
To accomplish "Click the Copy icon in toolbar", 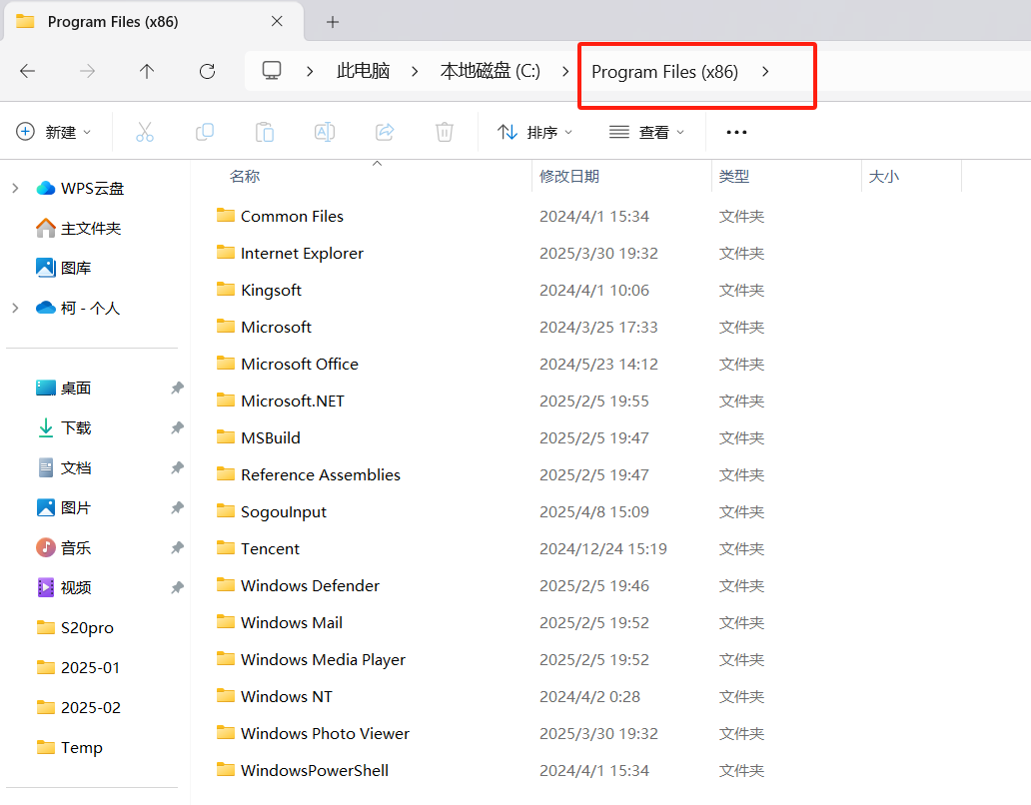I will click(x=205, y=132).
